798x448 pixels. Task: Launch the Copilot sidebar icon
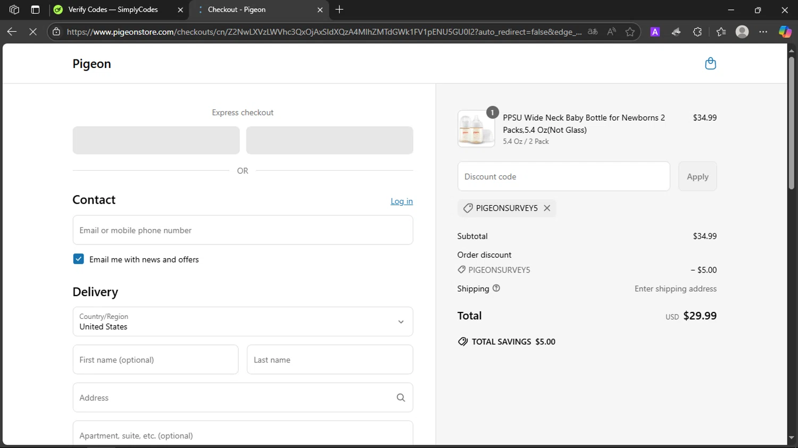[x=785, y=32]
